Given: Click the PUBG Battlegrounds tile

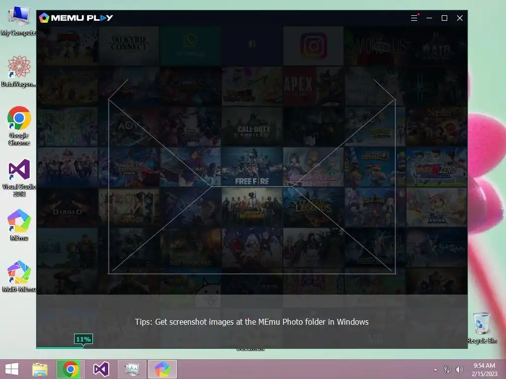Looking at the screenshot, I should tap(252, 208).
